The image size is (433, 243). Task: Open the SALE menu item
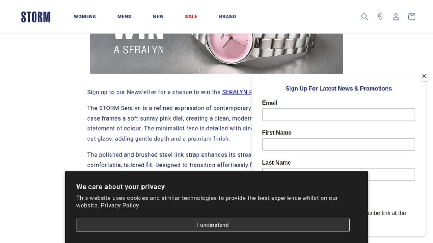tap(191, 17)
